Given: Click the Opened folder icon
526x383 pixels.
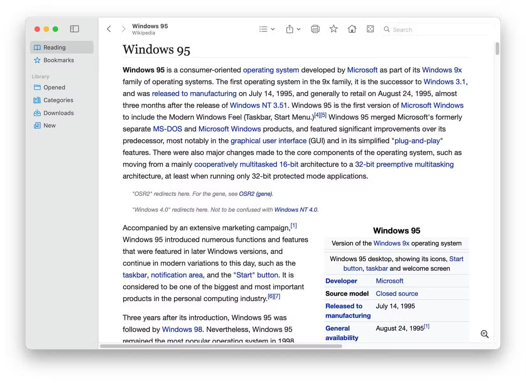Looking at the screenshot, I should (37, 87).
